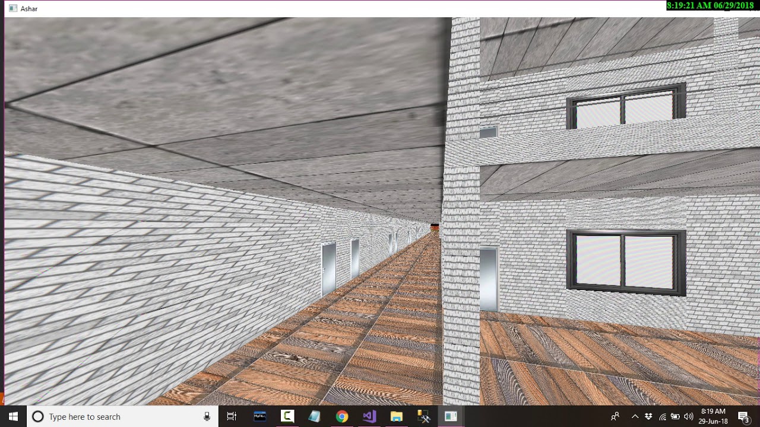Viewport: 760px width, 427px height.
Task: Expand the hidden system tray icons
Action: [x=635, y=416]
